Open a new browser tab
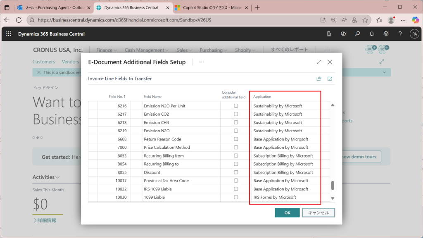Viewport: 423px width, 238px height. coord(257,7)
